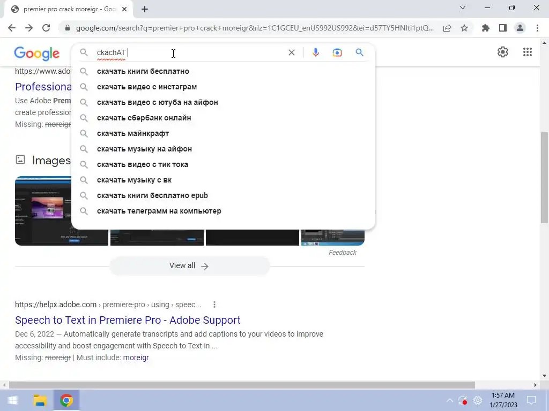The image size is (549, 411).
Task: Open the first Premiere Pro image thumbnail
Action: click(43, 211)
